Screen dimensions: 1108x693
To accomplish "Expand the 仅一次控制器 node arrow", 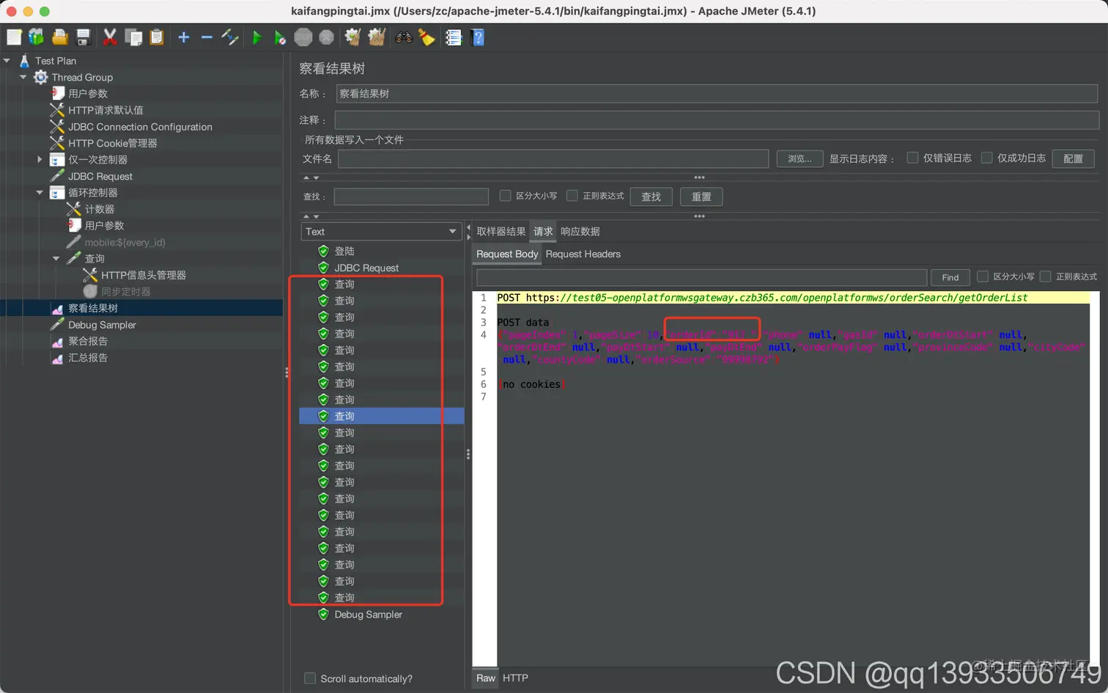I will (40, 159).
